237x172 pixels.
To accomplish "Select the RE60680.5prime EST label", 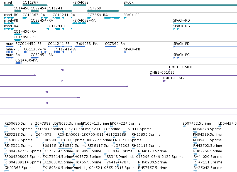I will (18, 124).
